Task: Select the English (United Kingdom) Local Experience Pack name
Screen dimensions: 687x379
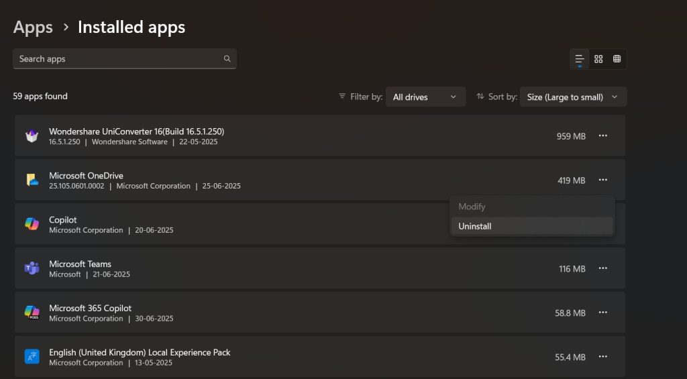Action: [x=140, y=352]
